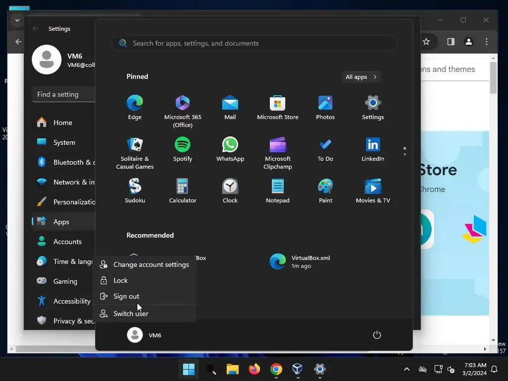The width and height of the screenshot is (508, 381).
Task: Launch the To Do app
Action: pyautogui.click(x=325, y=149)
